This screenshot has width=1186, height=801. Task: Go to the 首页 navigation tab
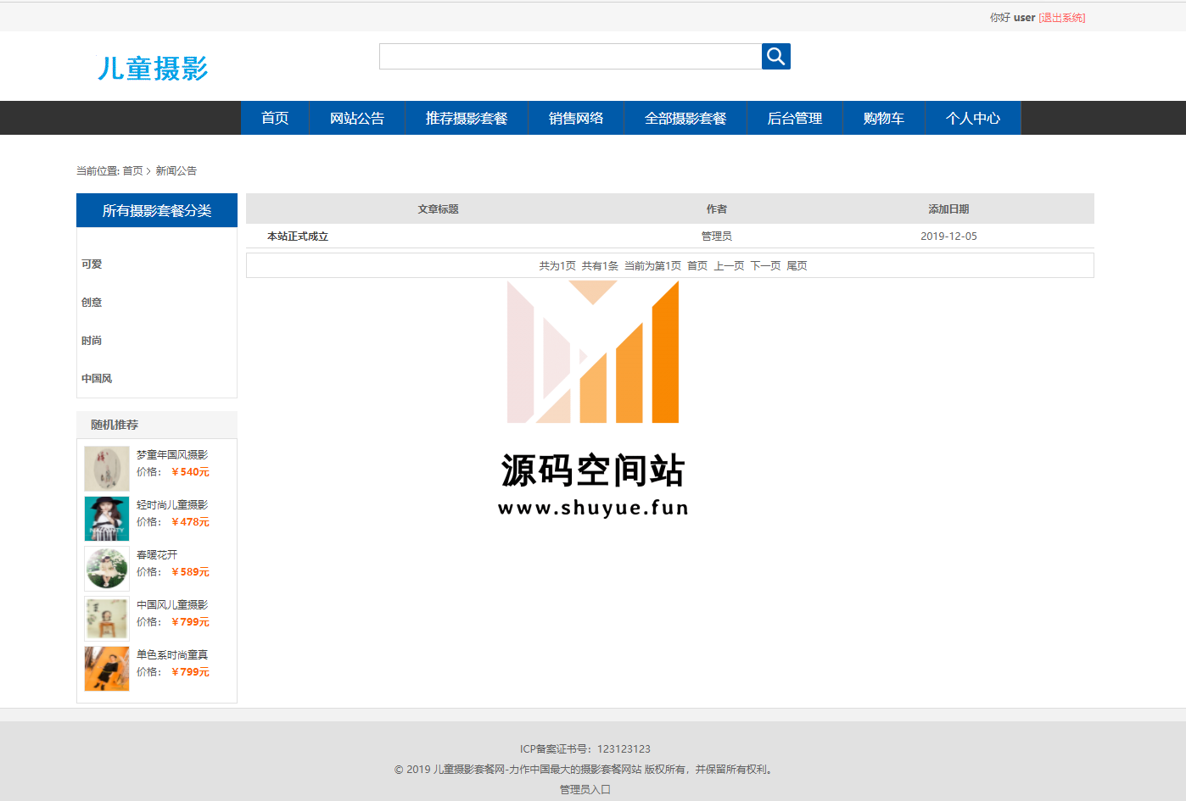point(275,118)
